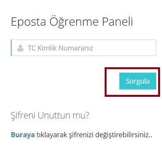The height and width of the screenshot is (152, 162).
Task: Click the user silhouette icon in the ID field
Action: [21, 48]
